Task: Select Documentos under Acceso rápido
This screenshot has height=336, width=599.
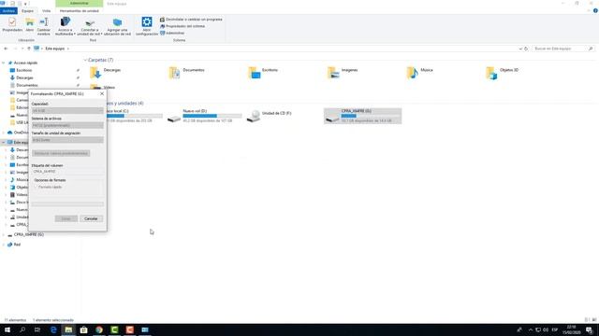Action: click(26, 85)
